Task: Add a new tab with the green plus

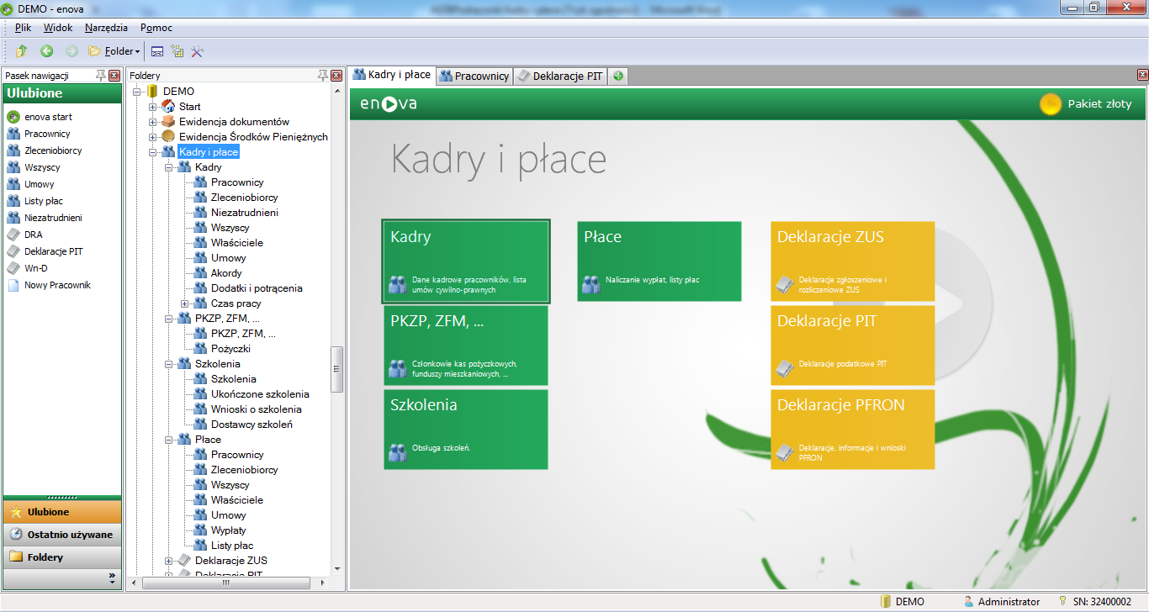Action: (x=618, y=76)
